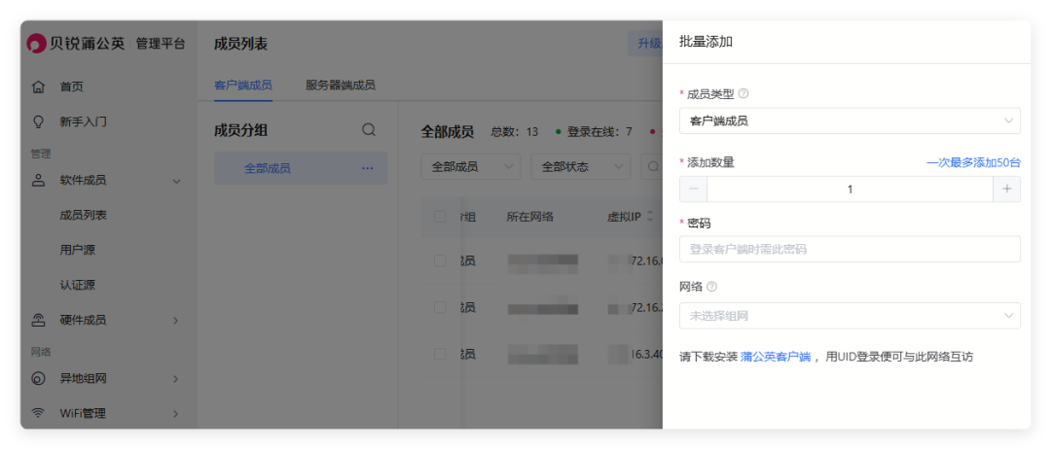Collapse the 软件成员 menu chevron
The image size is (1051, 449).
(177, 181)
